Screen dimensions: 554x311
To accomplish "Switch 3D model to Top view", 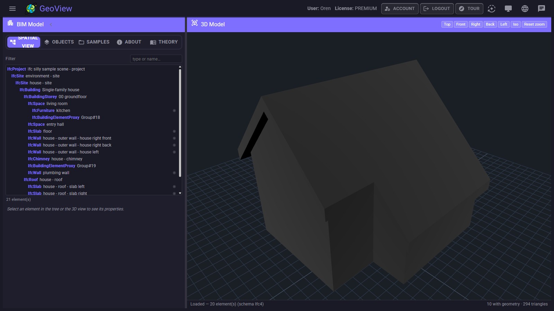I will click(x=447, y=24).
